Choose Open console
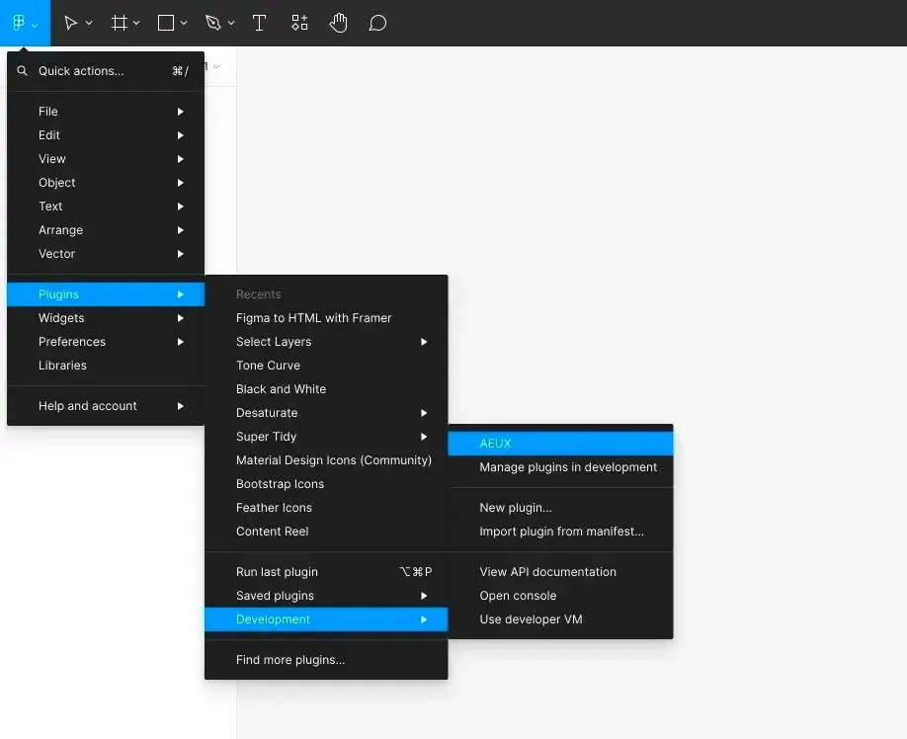 click(x=560, y=596)
